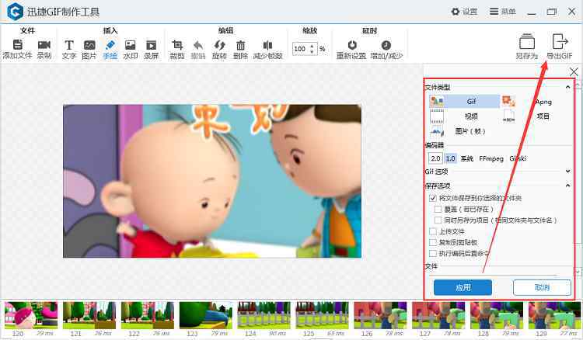Click the export panel scrollbar down arrow
Screen dimensions: 583x340
pos(578,272)
